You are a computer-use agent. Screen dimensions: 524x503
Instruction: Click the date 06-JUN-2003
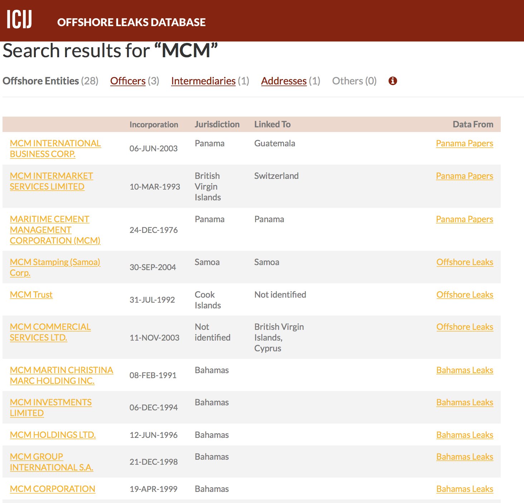pos(154,148)
